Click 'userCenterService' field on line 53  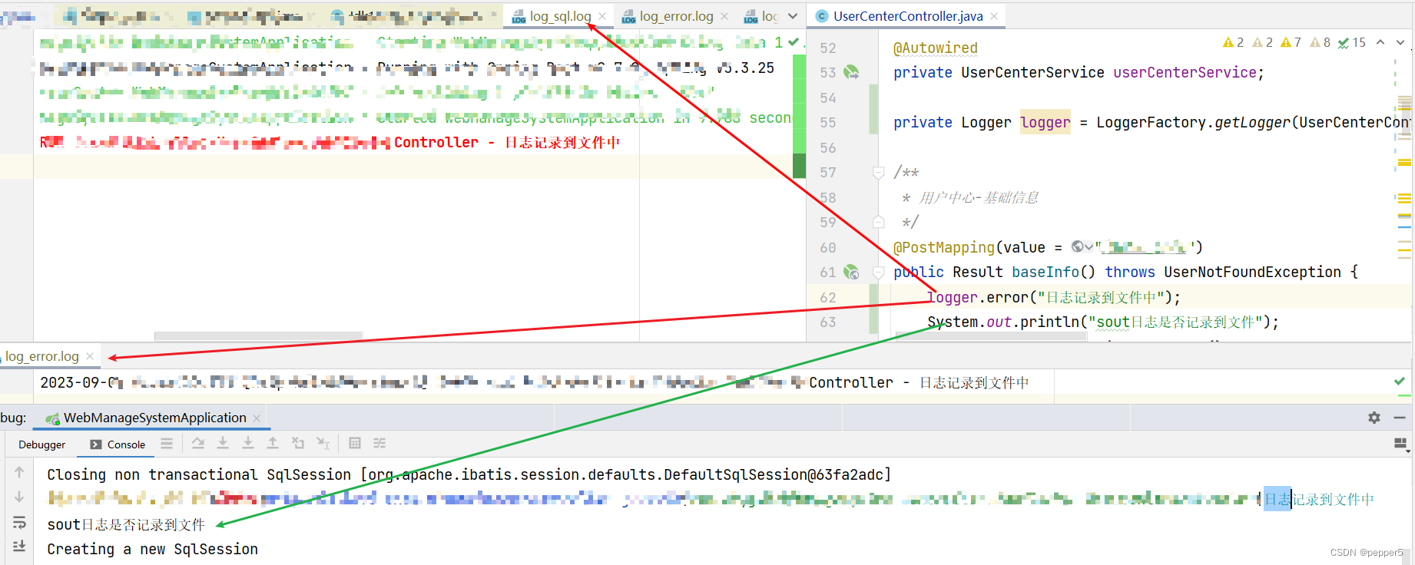click(x=1185, y=72)
